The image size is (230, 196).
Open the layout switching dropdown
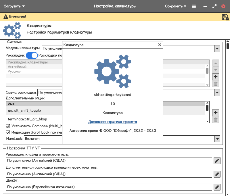click(x=217, y=93)
